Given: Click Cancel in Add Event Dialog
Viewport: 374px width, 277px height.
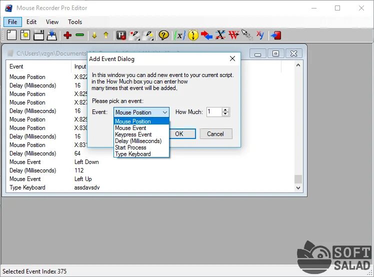Looking at the screenshot, I should (x=216, y=134).
